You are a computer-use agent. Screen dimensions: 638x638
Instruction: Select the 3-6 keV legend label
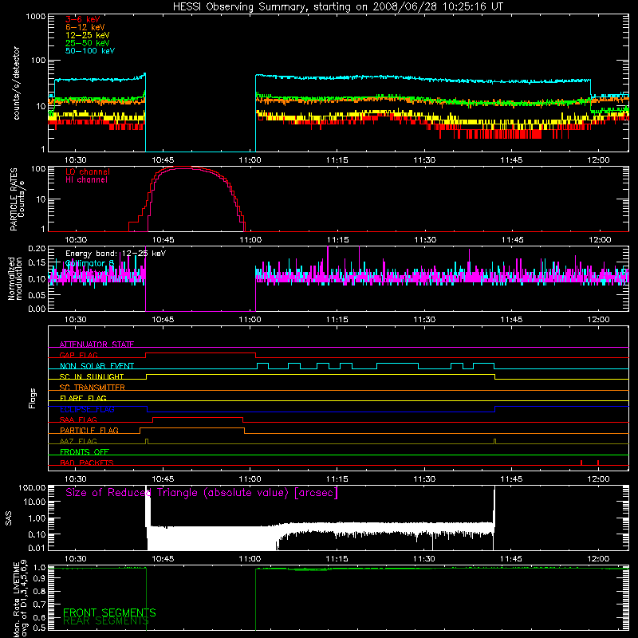click(x=83, y=19)
